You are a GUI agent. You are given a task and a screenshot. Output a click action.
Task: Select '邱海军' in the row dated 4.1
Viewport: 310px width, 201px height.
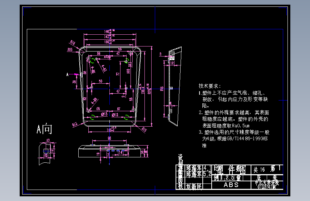194,168
